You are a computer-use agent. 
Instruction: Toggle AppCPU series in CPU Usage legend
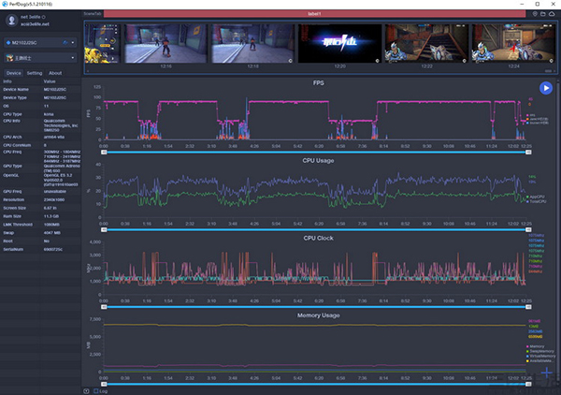[537, 195]
